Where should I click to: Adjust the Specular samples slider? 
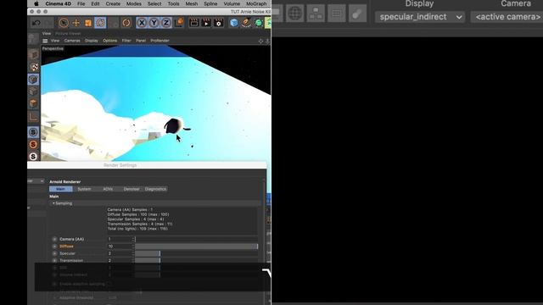196,254
